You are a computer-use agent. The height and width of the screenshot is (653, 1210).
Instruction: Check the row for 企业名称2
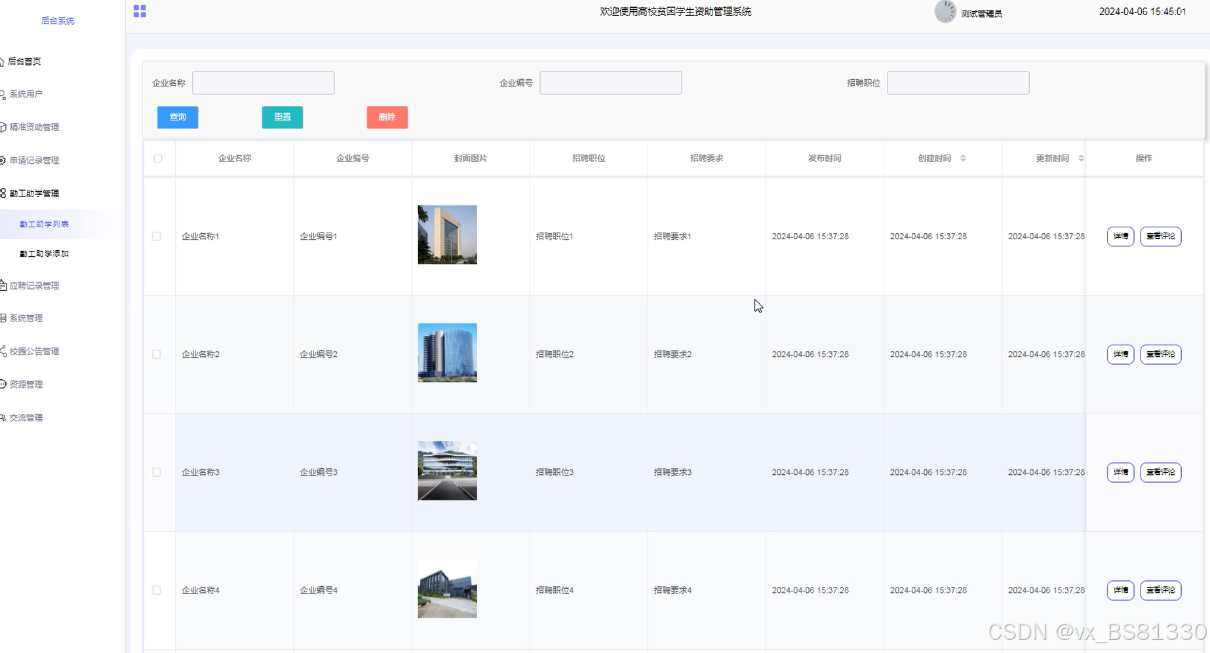pos(157,354)
